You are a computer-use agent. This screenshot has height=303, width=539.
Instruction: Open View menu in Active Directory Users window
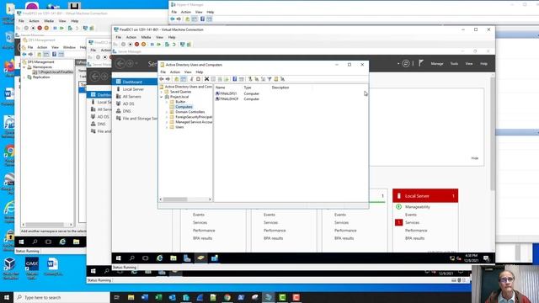(188, 72)
